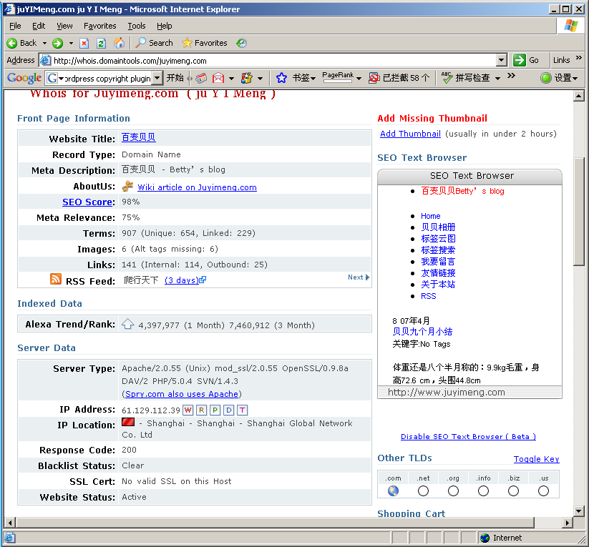The image size is (589, 547).
Task: Click the W icon beside IP address
Action: (x=188, y=410)
